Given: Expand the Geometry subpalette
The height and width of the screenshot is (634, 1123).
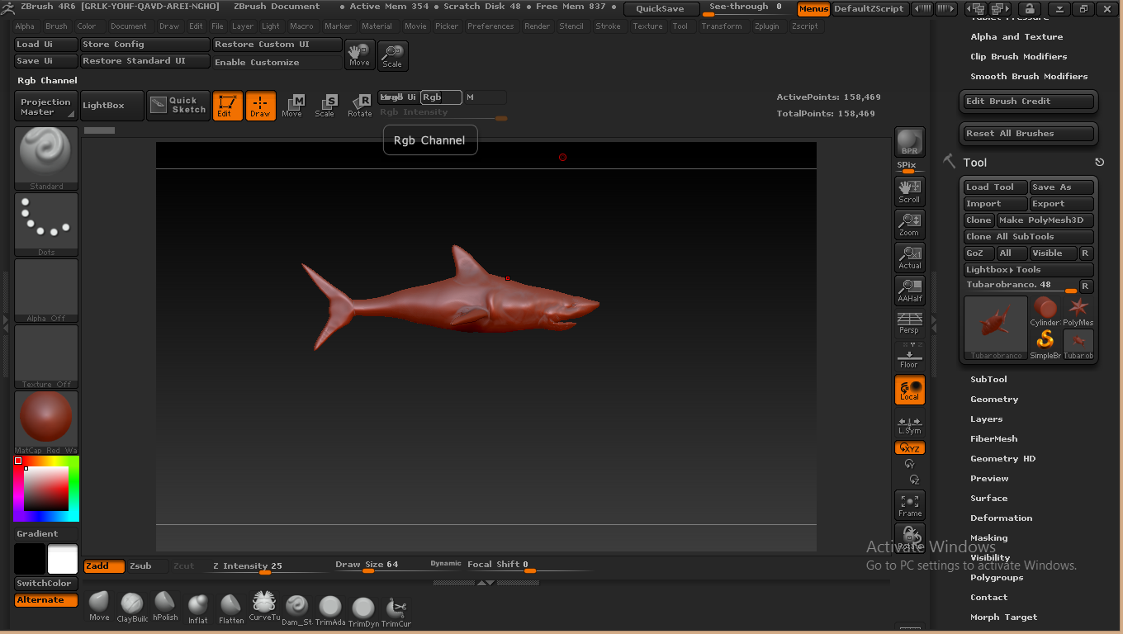Looking at the screenshot, I should pyautogui.click(x=994, y=400).
